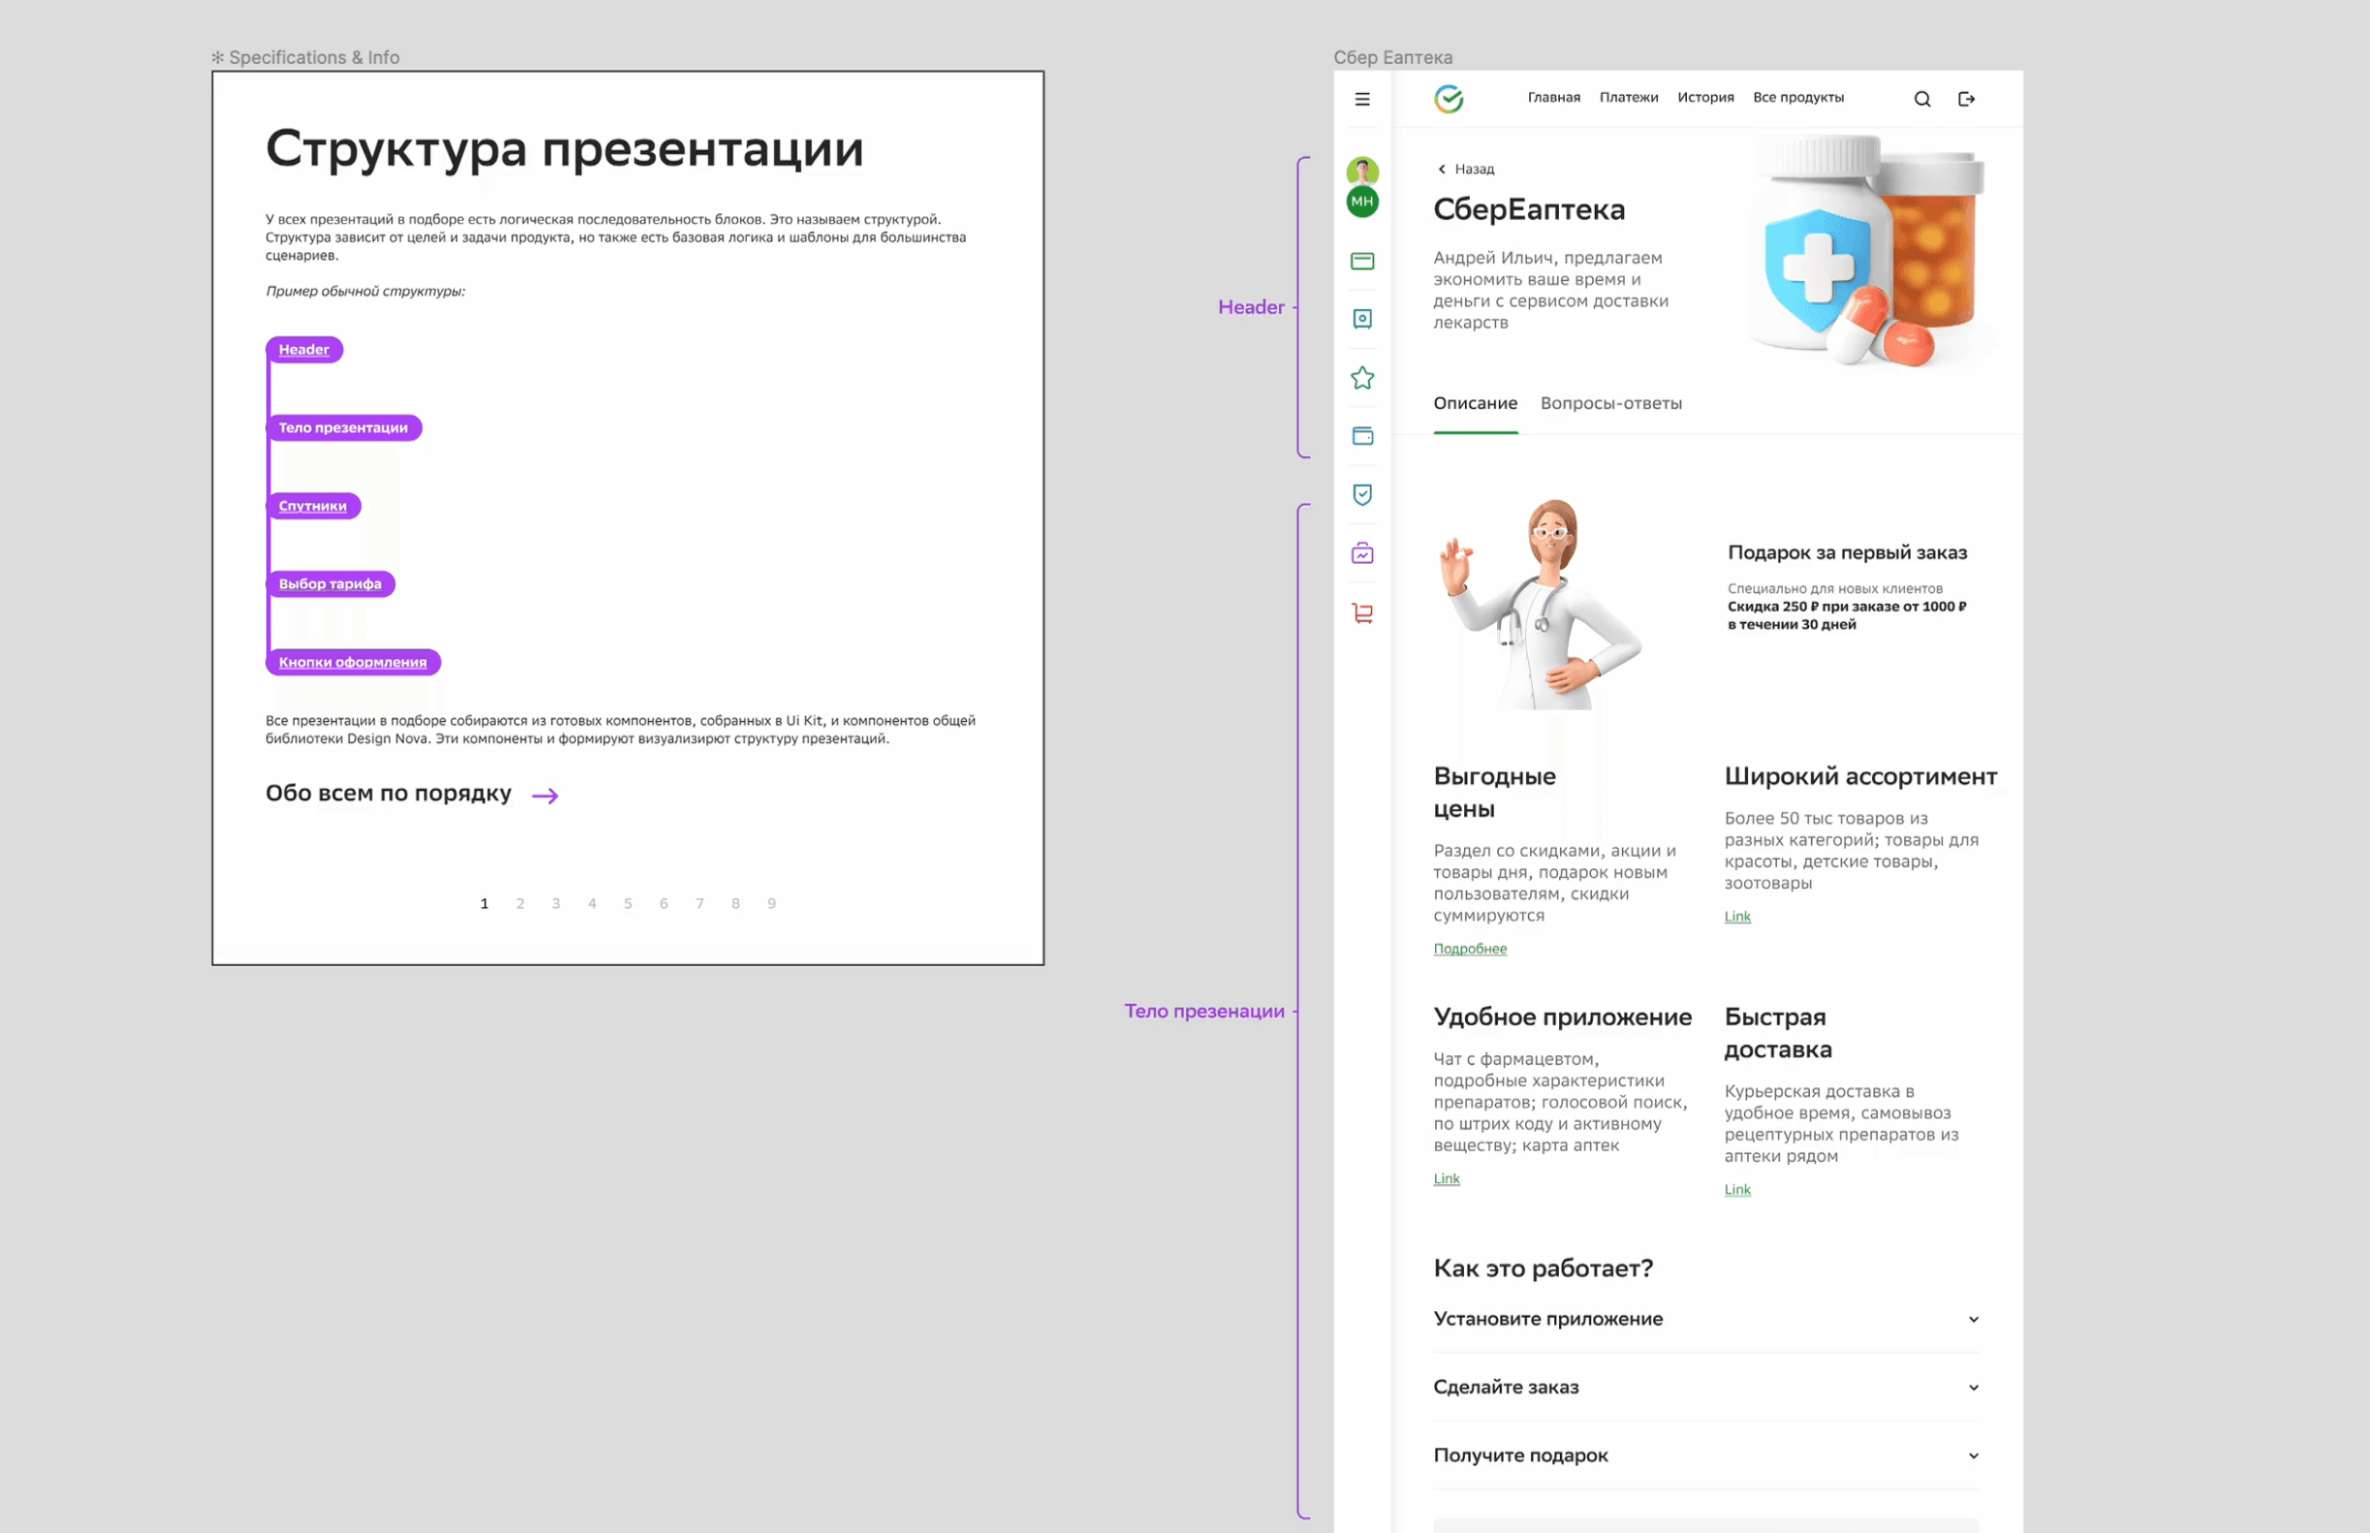
Task: Click the purple arrow after Обо всем по порядку
Action: coord(545,796)
